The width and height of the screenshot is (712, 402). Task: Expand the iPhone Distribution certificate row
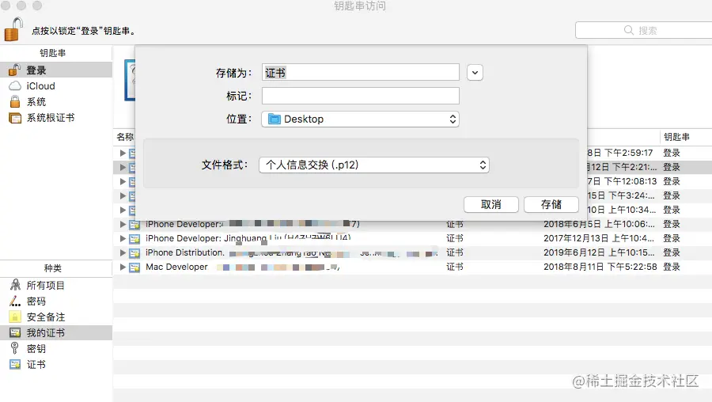[x=123, y=252]
